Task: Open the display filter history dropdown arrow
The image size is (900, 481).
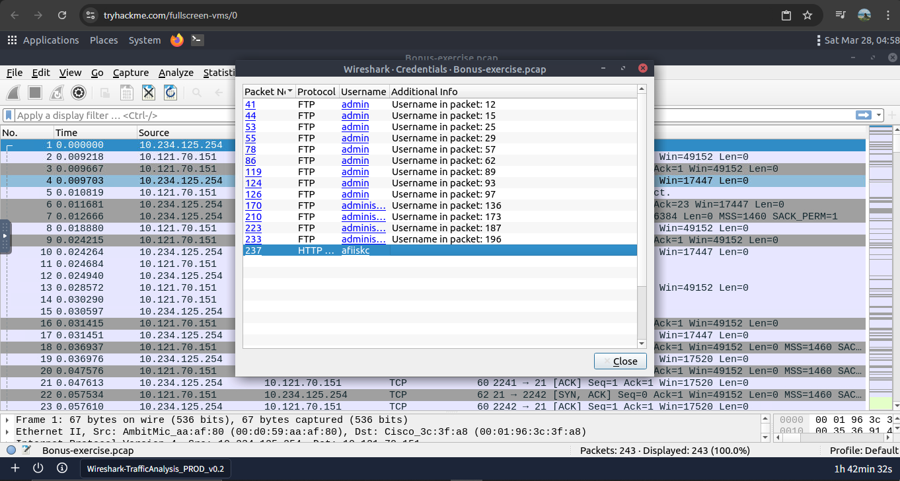Action: (879, 116)
